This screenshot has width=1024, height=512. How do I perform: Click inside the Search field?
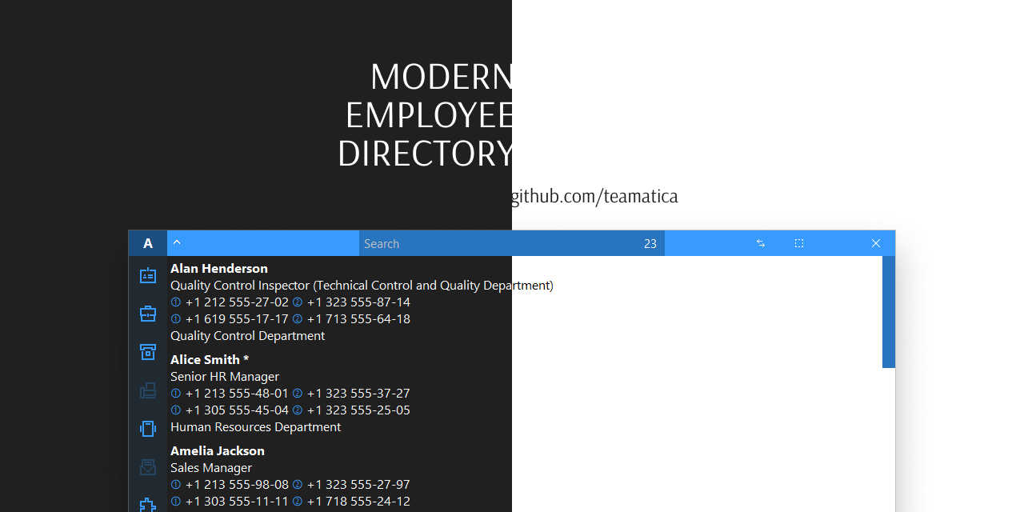(x=480, y=243)
